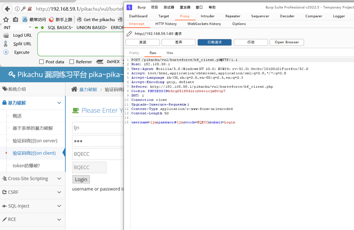Viewport: 354px width, 230px height.
Task: Click the username field containing ljn
Action: point(98,128)
